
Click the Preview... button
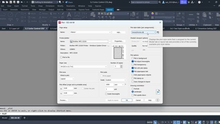63,100
